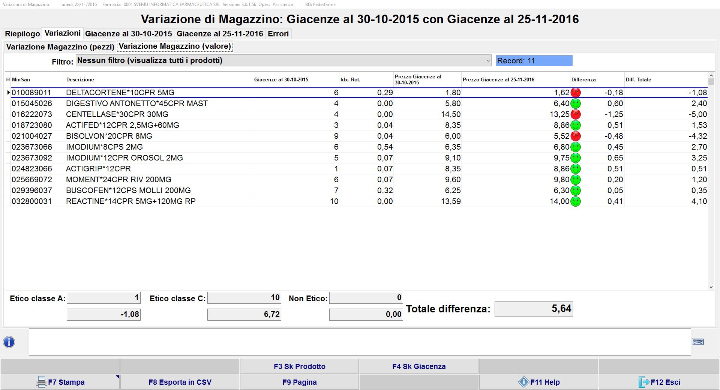Select the Variazione Magazzino (pezzi) tab
720x390 pixels.
60,47
